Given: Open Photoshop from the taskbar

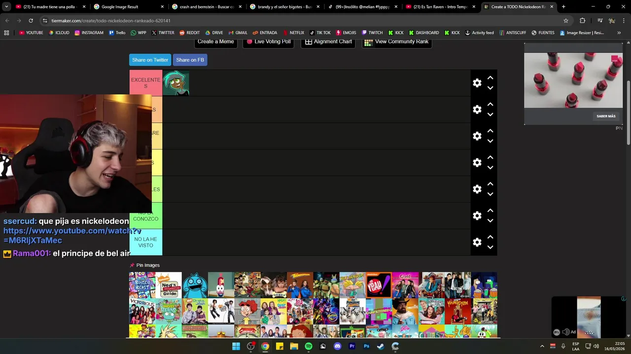Looking at the screenshot, I should (x=366, y=346).
